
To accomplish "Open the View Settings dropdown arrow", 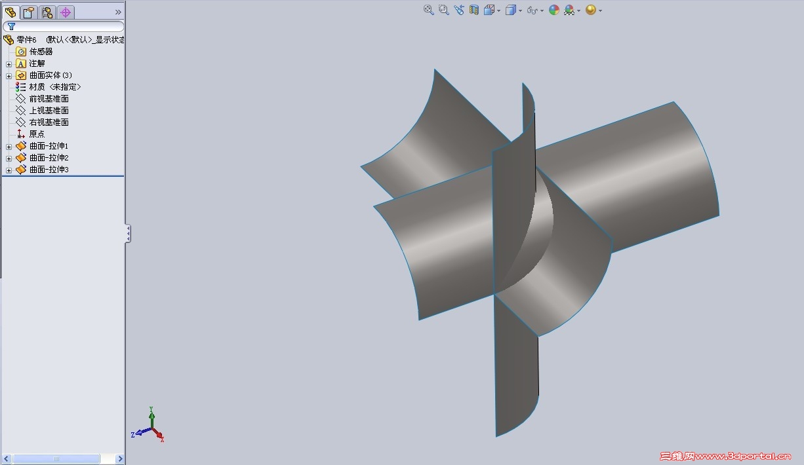I will coord(600,10).
